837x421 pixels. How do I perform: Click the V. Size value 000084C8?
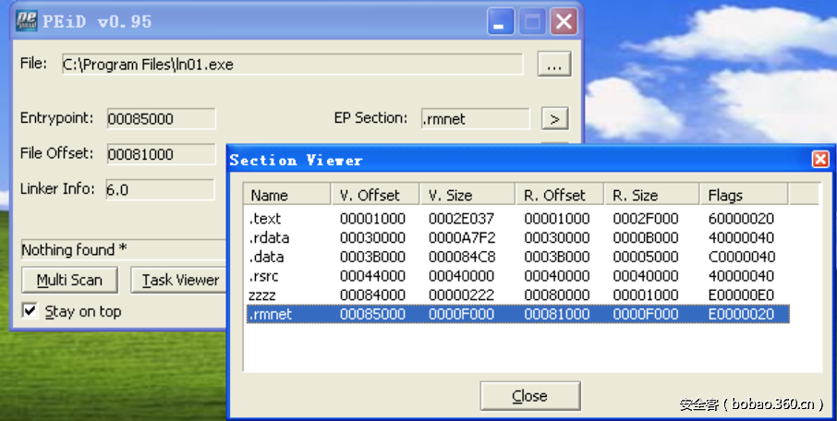pos(462,257)
